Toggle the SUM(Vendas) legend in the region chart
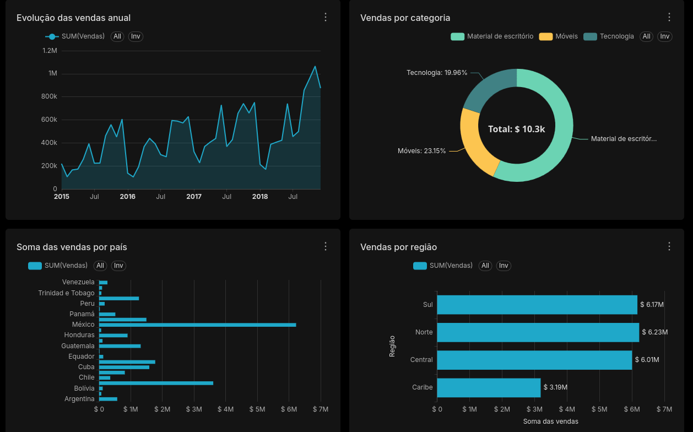This screenshot has height=432, width=693. point(420,266)
